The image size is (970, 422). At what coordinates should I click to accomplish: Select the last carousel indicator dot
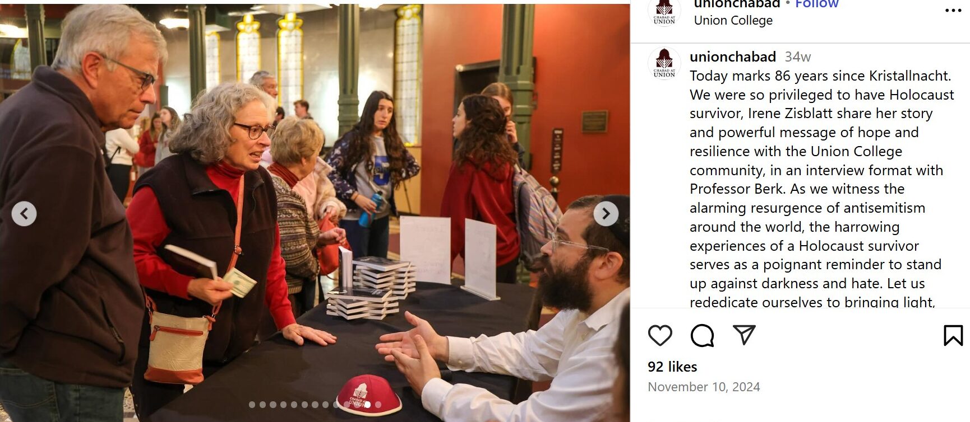tap(378, 405)
